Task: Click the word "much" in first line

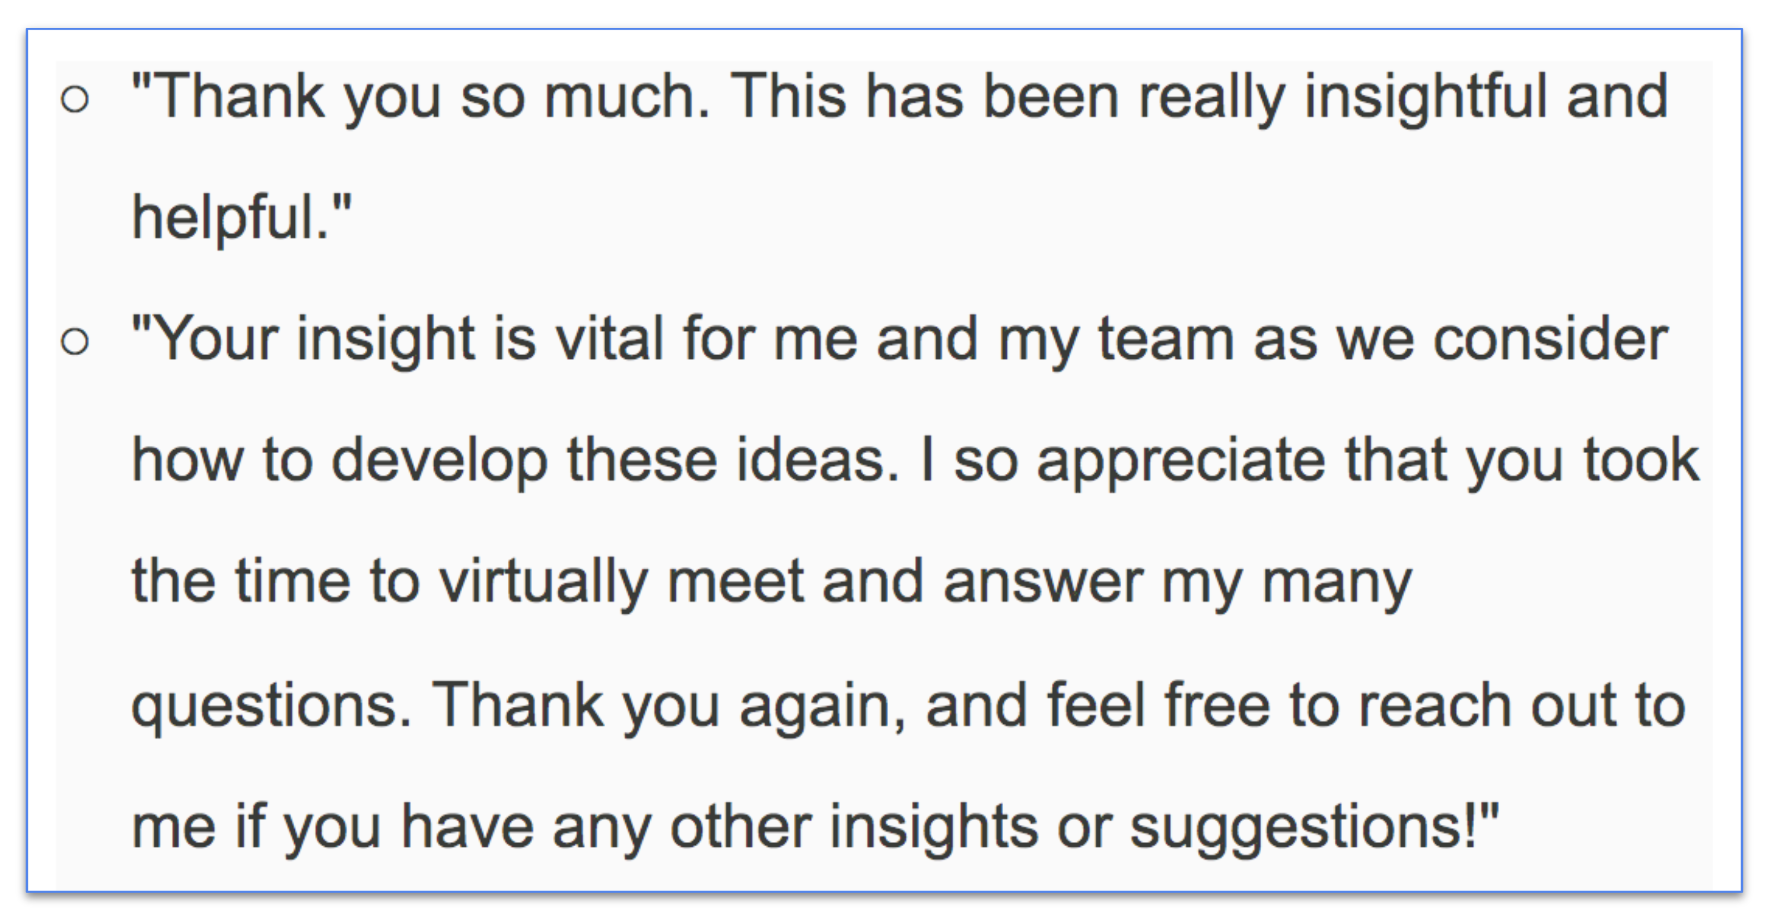Action: coord(626,98)
